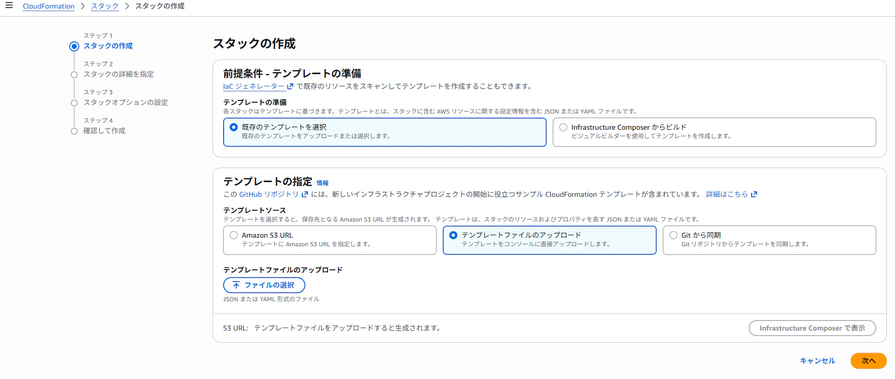The image size is (895, 379).
Task: Go to the CloudFormation breadcrumb
Action: tap(48, 6)
